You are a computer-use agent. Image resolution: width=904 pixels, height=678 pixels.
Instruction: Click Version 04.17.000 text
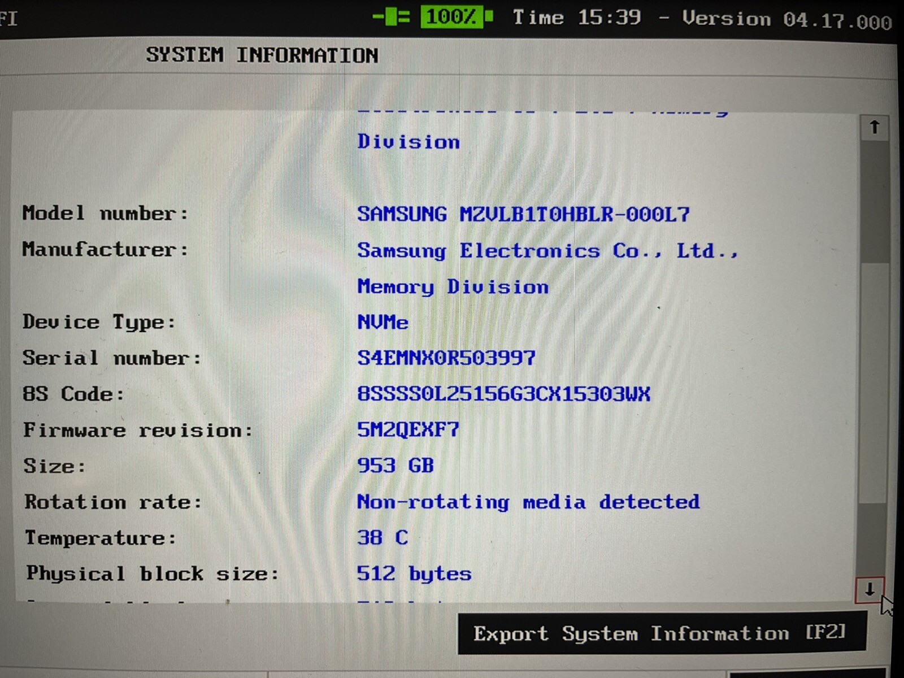pyautogui.click(x=787, y=20)
